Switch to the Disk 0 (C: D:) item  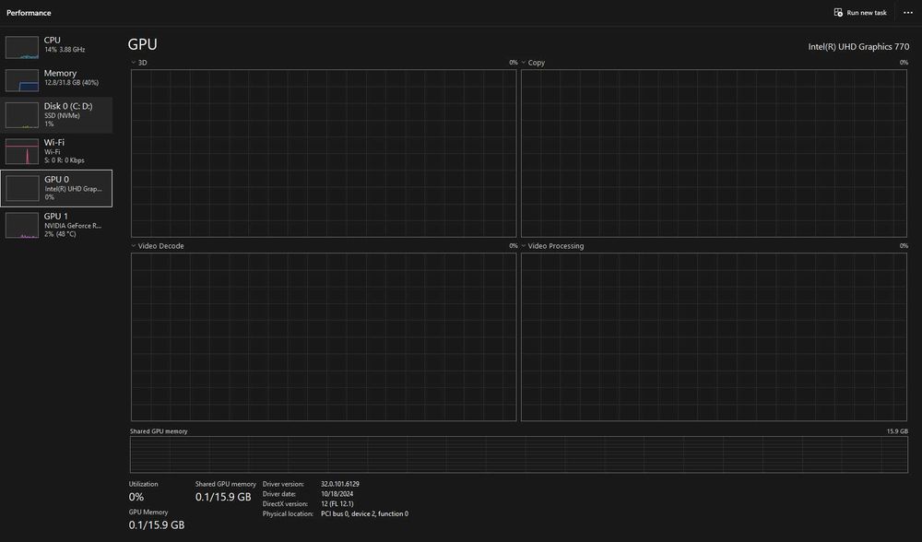click(x=56, y=114)
